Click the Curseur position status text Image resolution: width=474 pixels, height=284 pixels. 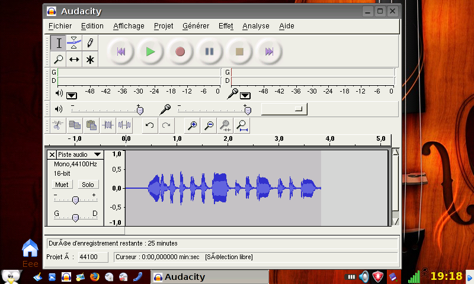point(158,257)
